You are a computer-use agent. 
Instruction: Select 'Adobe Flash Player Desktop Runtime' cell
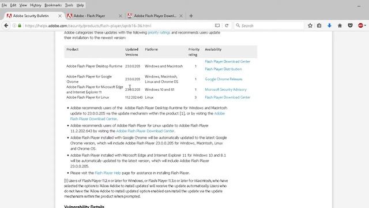coord(94,66)
